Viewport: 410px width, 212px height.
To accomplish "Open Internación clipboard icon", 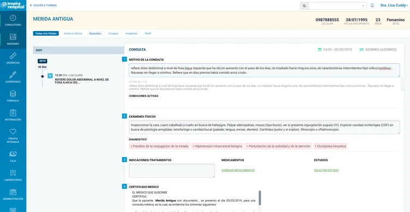I will tap(13, 113).
